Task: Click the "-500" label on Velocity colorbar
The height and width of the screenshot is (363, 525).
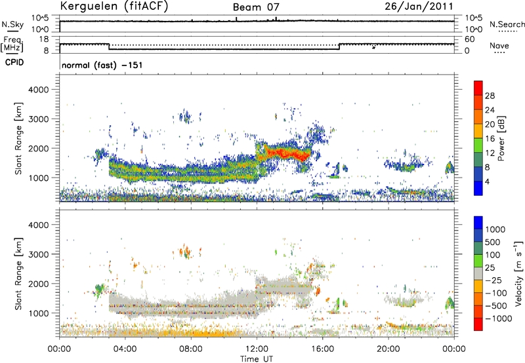Action: coord(496,306)
